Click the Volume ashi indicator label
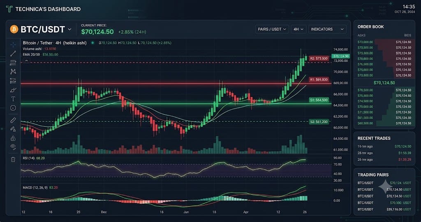 (x=33, y=49)
